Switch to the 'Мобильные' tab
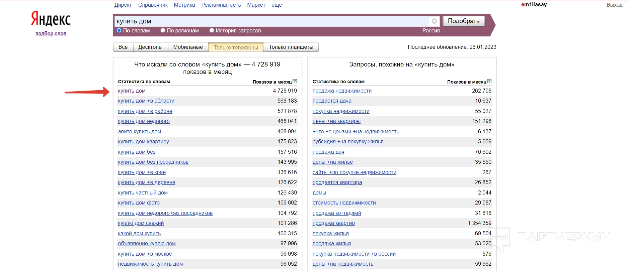Image resolution: width=628 pixels, height=271 pixels. coord(188,47)
